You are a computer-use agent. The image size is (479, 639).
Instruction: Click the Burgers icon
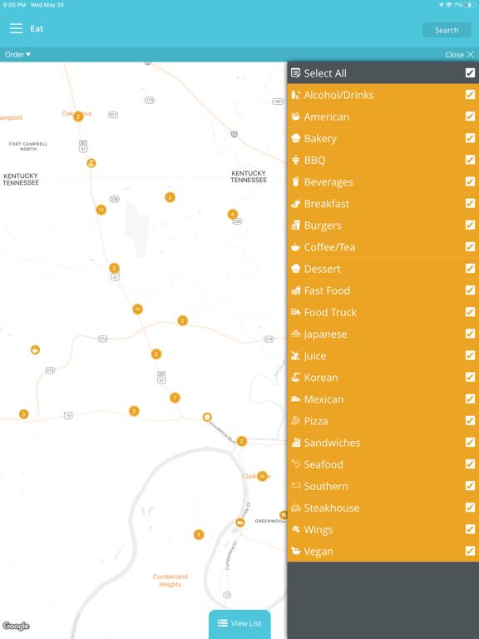coord(296,225)
